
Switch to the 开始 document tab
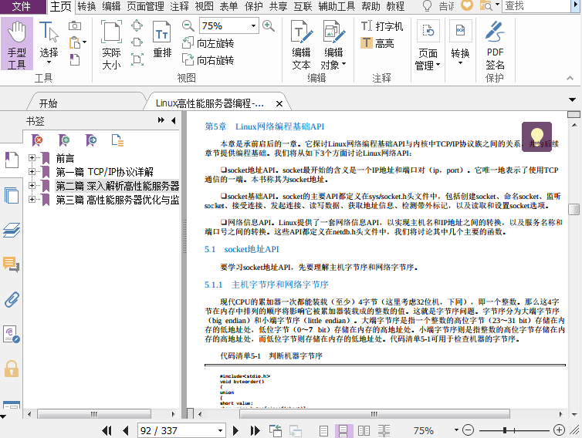pos(49,103)
